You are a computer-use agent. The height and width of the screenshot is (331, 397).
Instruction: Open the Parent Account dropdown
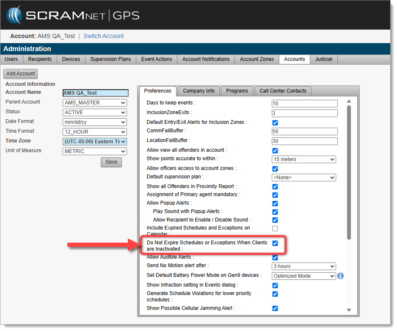[x=95, y=103]
